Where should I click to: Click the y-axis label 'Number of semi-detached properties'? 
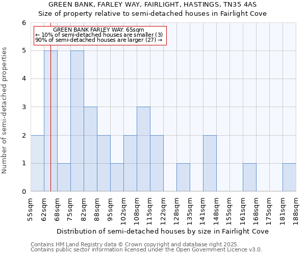(4, 111)
